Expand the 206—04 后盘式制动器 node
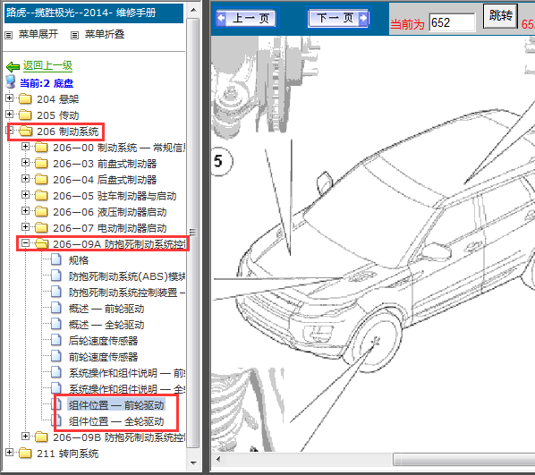The height and width of the screenshot is (475, 535). 25,179
